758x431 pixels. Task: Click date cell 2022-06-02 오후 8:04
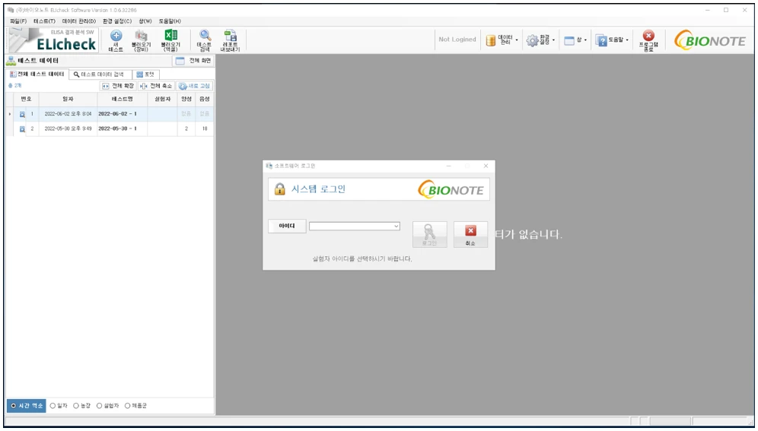68,114
